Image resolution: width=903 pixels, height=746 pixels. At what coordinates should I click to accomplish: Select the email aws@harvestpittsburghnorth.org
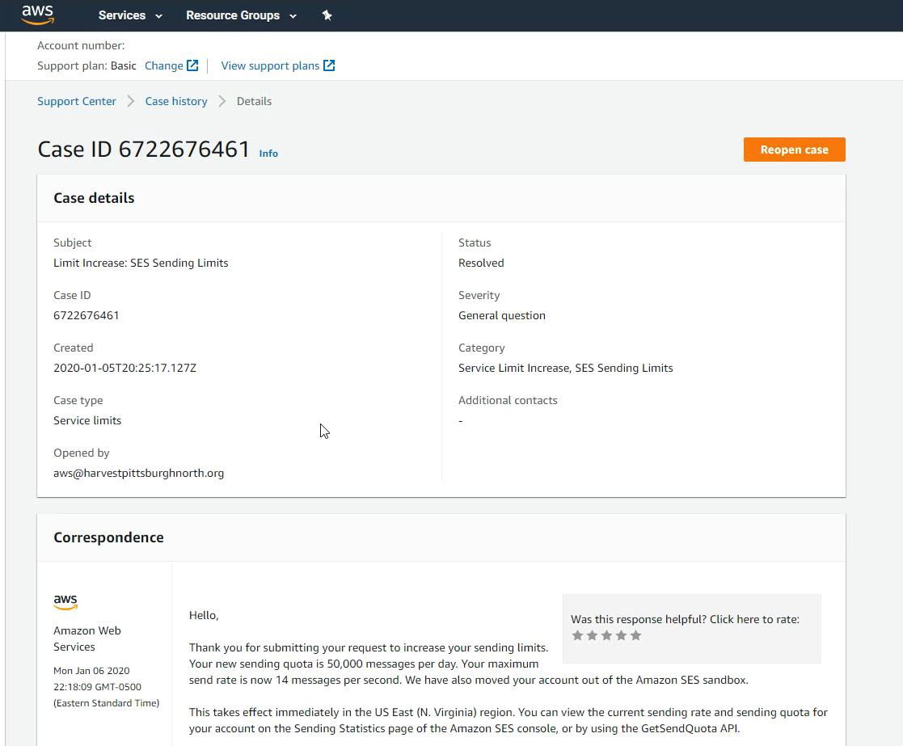pos(139,473)
